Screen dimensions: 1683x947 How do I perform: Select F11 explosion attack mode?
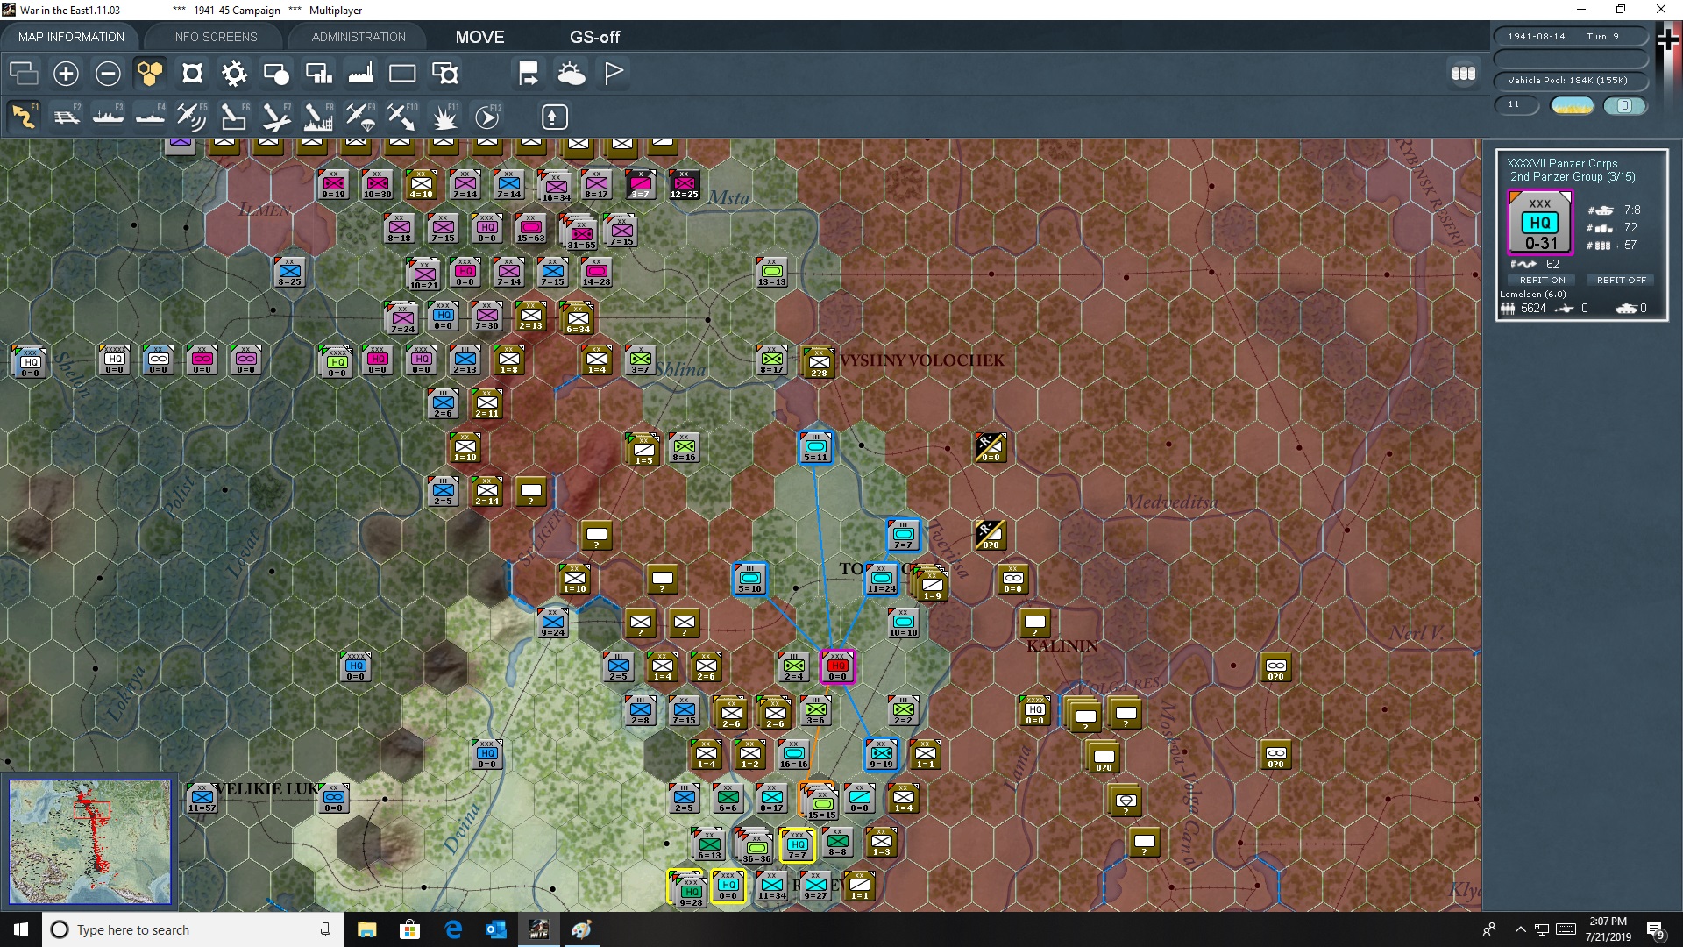tap(445, 117)
